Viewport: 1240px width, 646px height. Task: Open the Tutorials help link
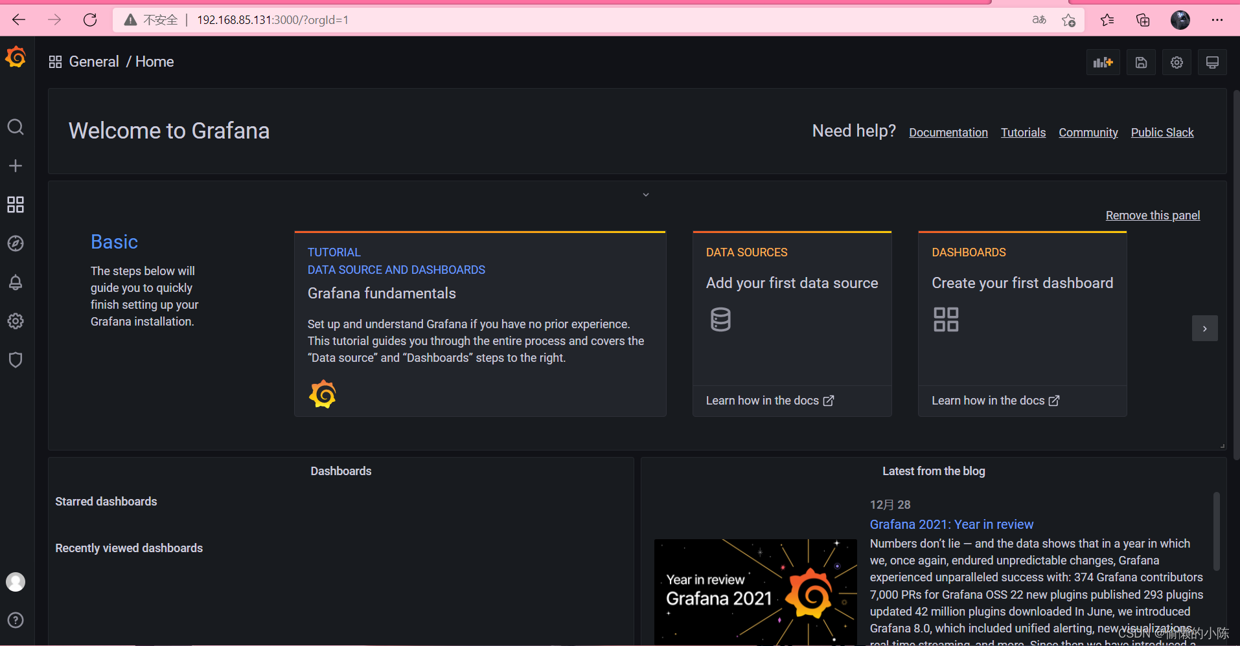click(x=1023, y=133)
